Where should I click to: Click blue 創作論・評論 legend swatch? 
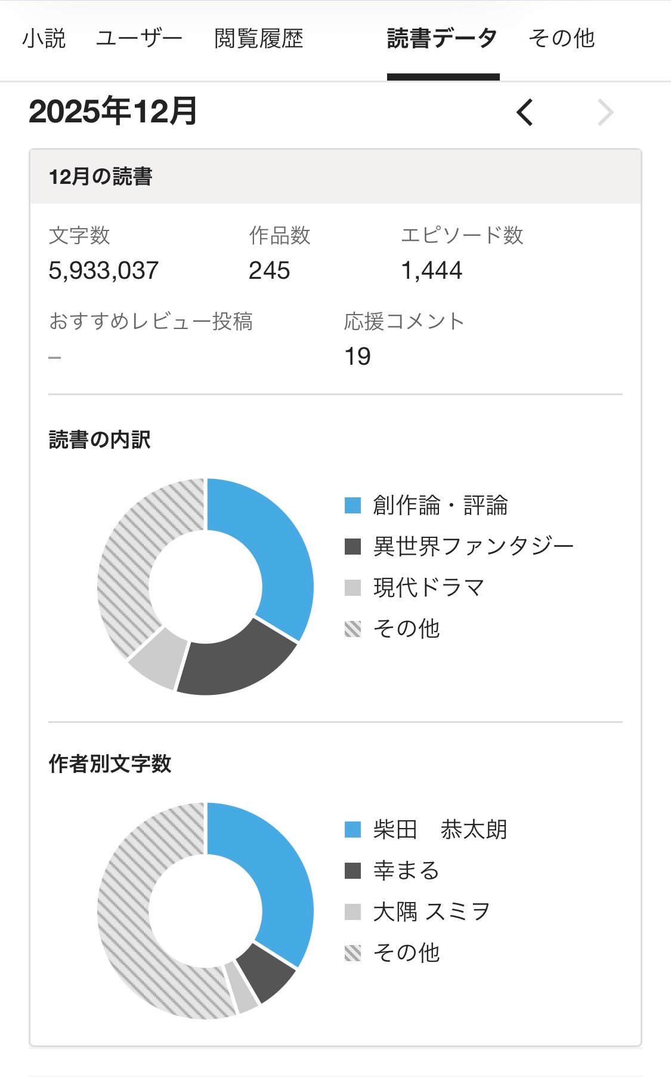click(353, 505)
